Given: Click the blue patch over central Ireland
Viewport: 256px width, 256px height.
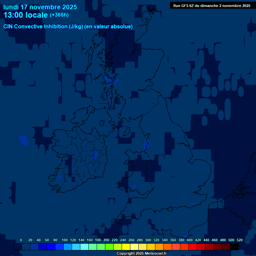Looking at the screenshot, I should [x=95, y=155].
